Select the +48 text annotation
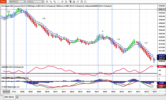Screen dimensions: 166x100 pos(44,19)
